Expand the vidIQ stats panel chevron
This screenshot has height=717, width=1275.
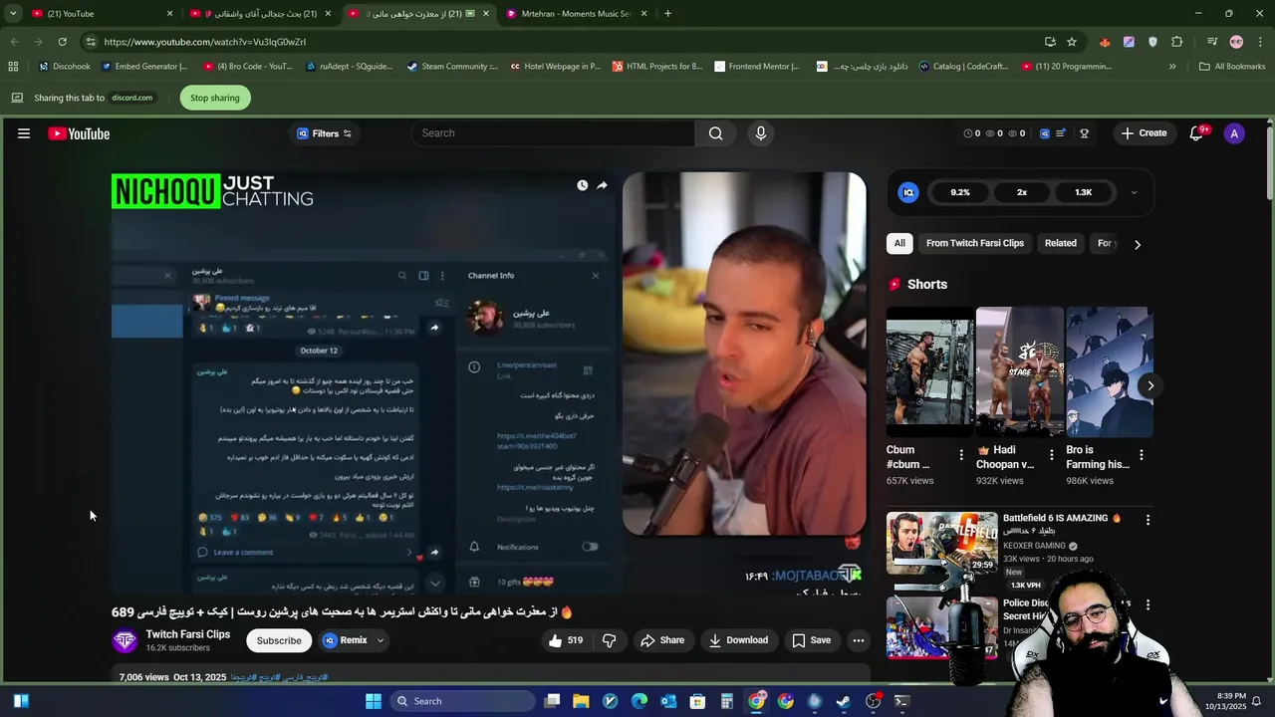1134,192
